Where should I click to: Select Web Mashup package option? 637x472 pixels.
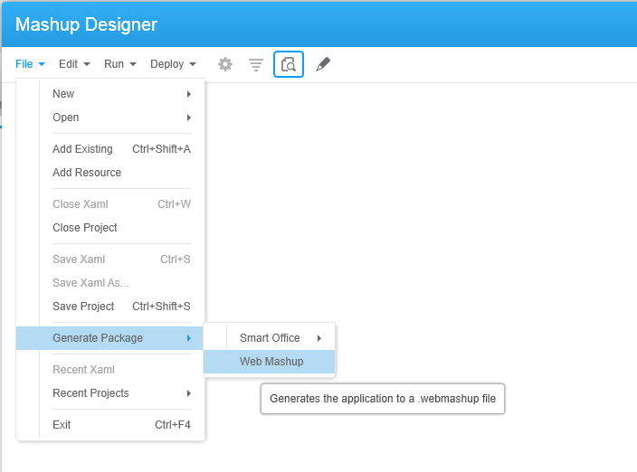point(271,362)
